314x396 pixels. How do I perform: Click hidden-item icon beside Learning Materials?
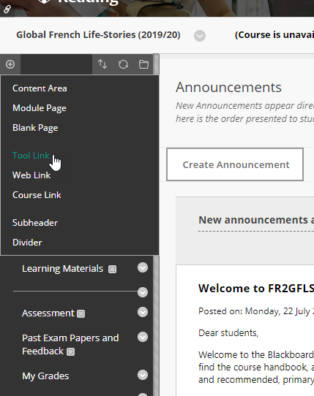112,269
